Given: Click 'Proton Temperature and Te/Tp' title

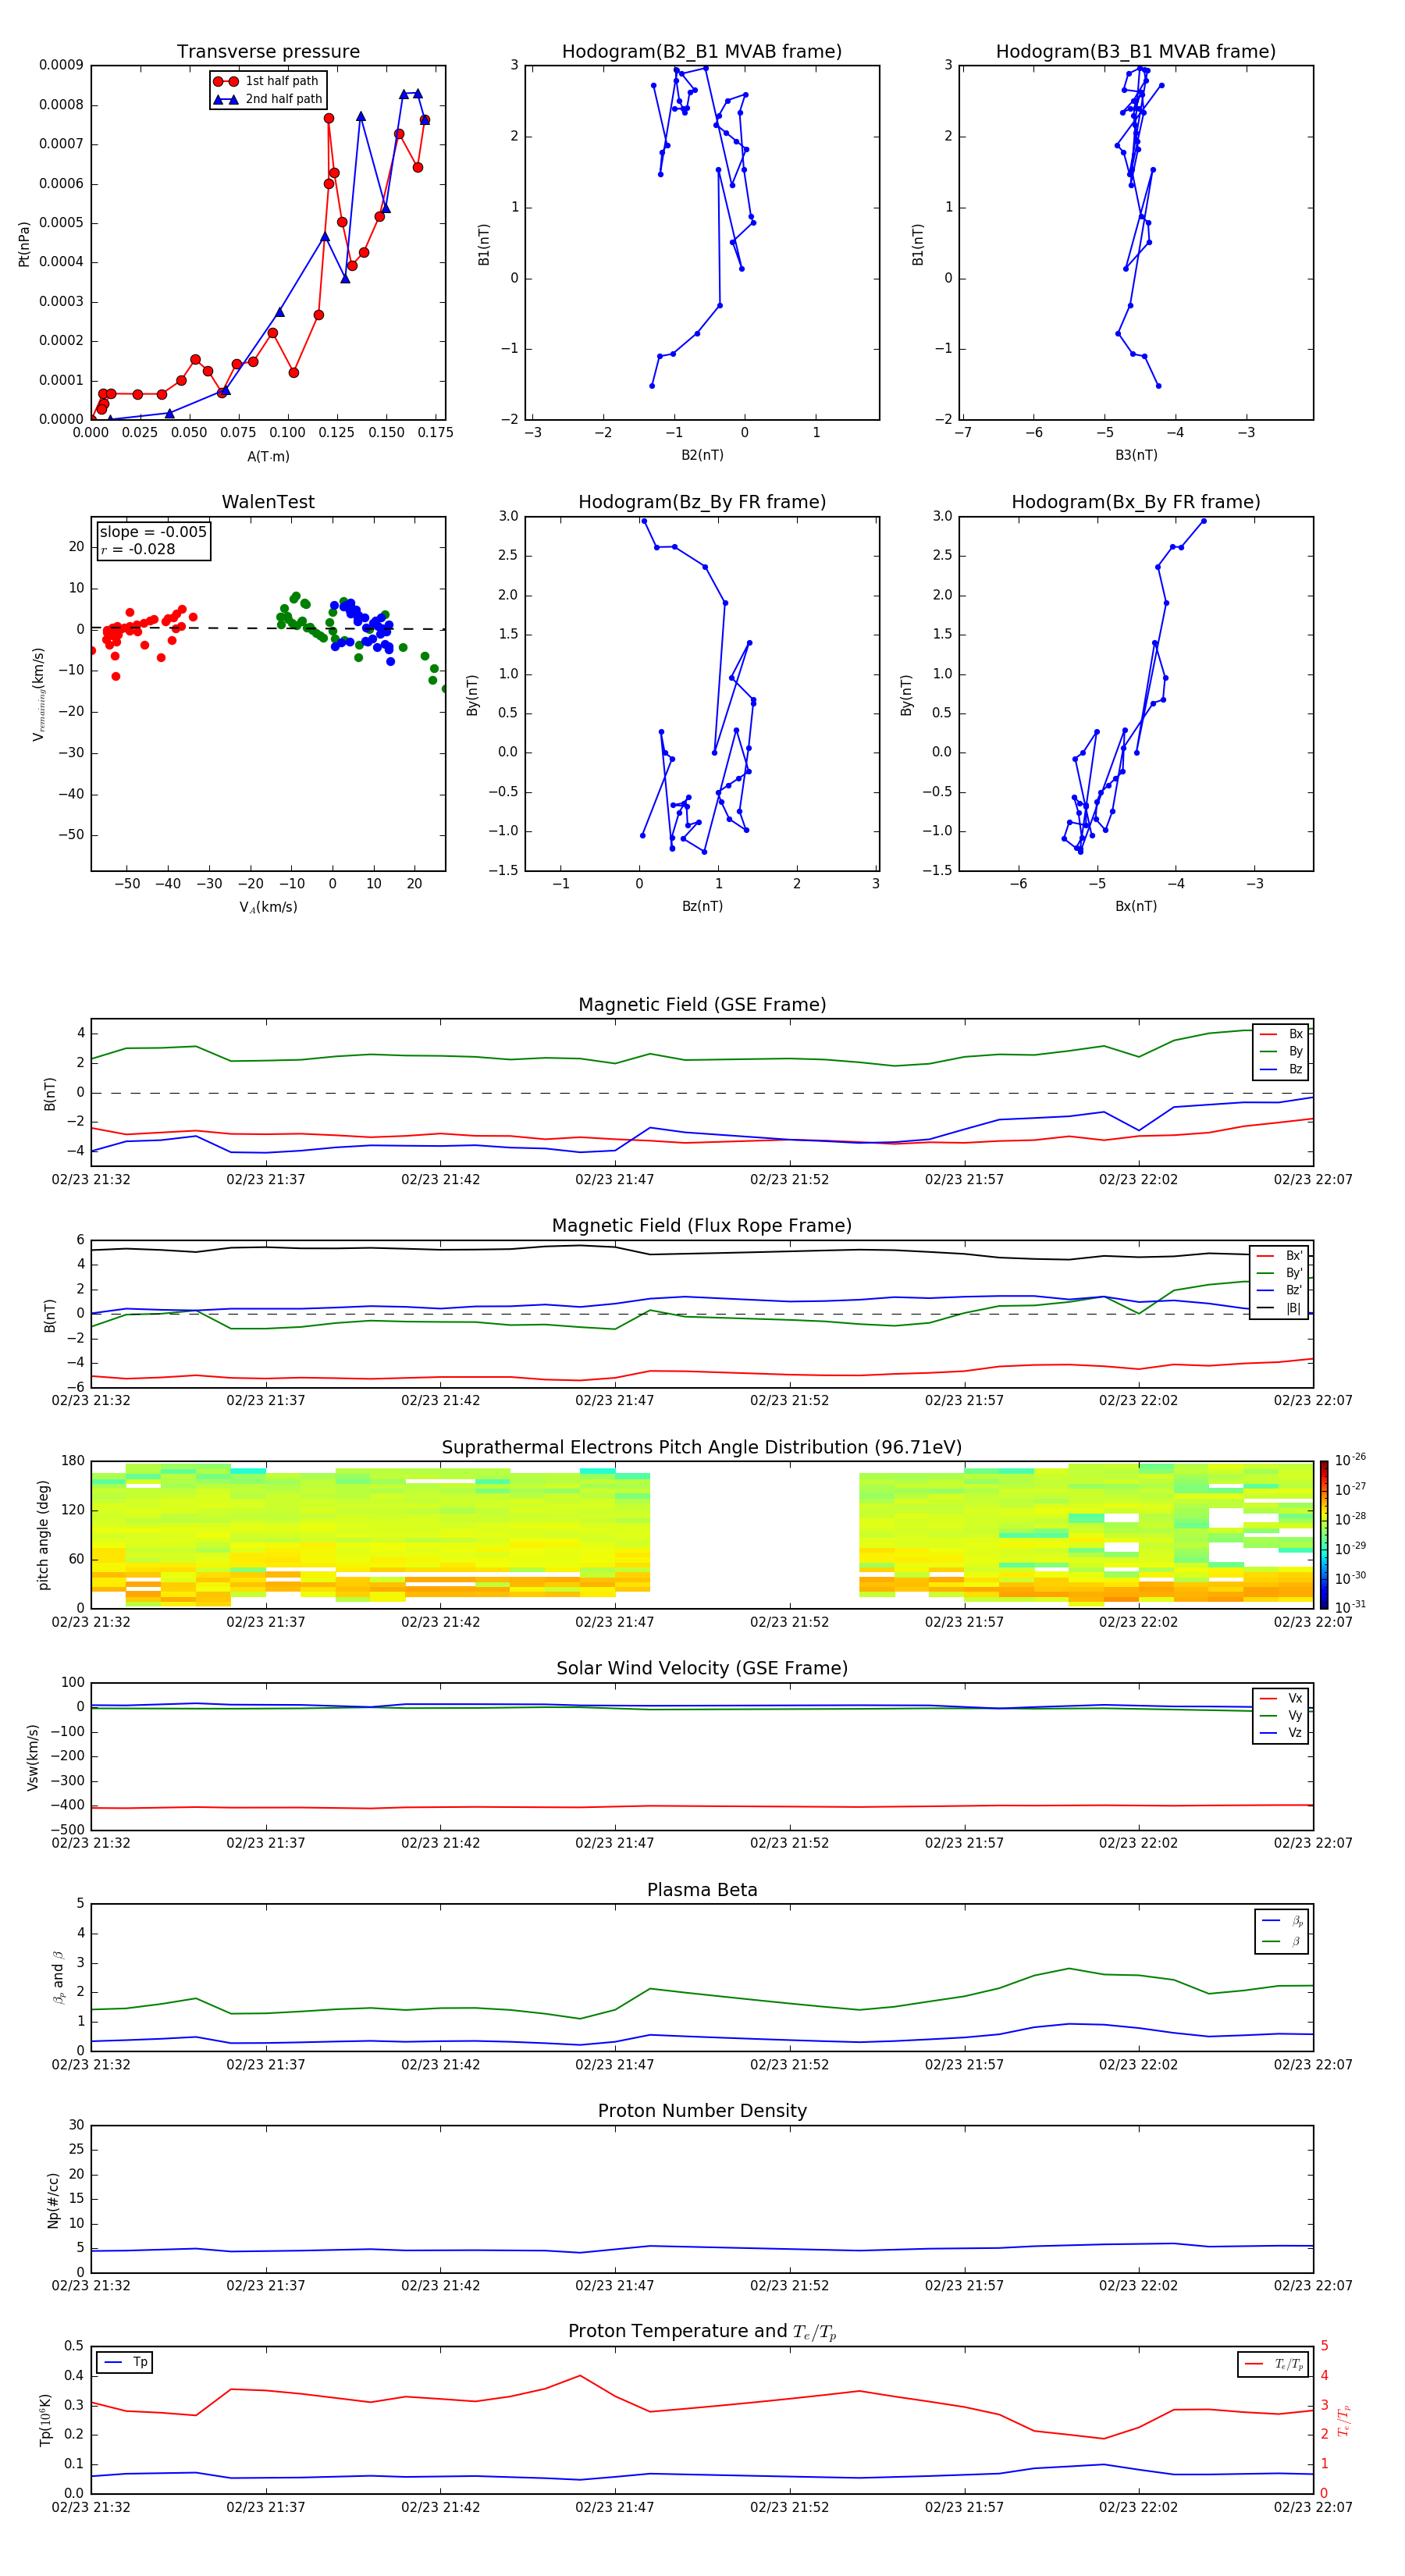Looking at the screenshot, I should click(x=702, y=2332).
